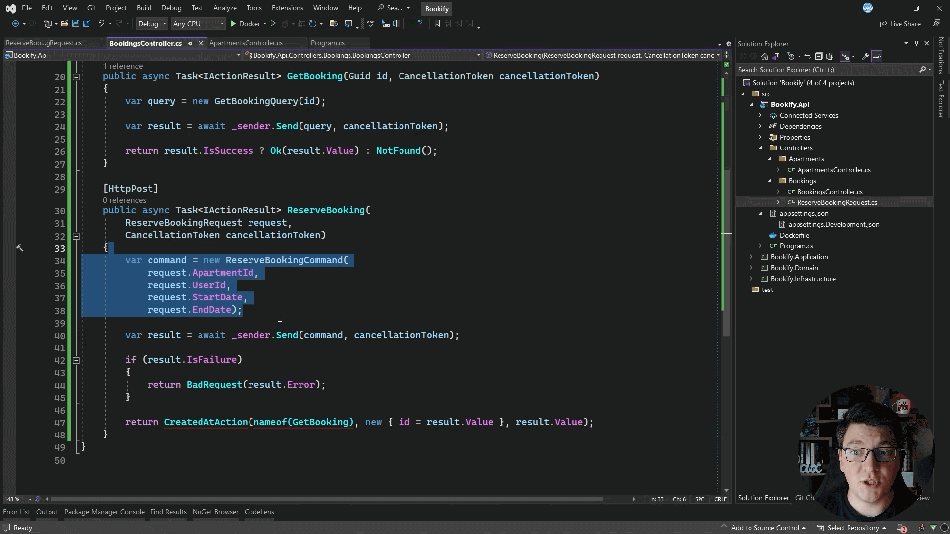Image resolution: width=950 pixels, height=534 pixels.
Task: Click Add to Source Control button
Action: point(763,528)
